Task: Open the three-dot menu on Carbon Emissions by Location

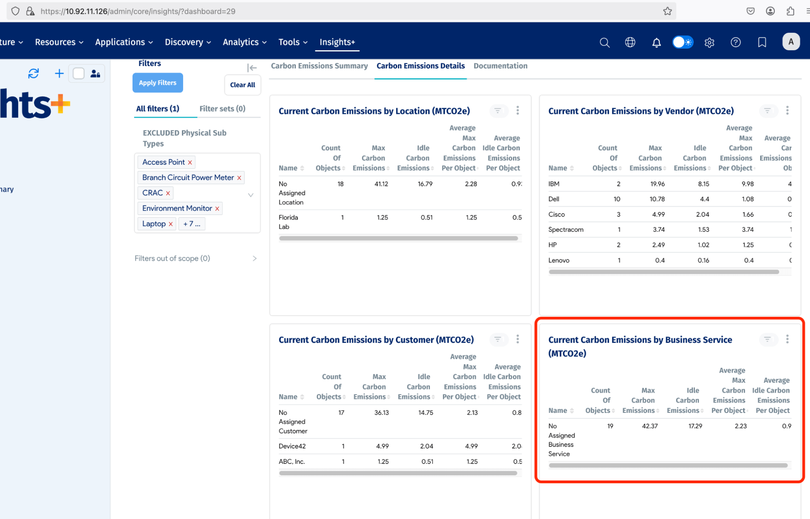Action: pyautogui.click(x=517, y=110)
